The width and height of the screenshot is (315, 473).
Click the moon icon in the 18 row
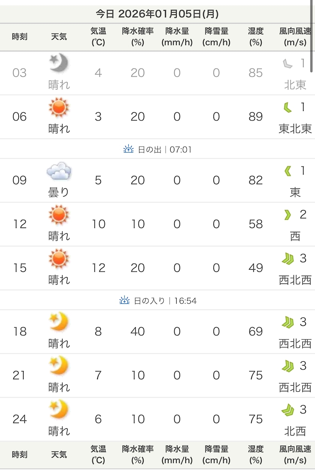59,322
